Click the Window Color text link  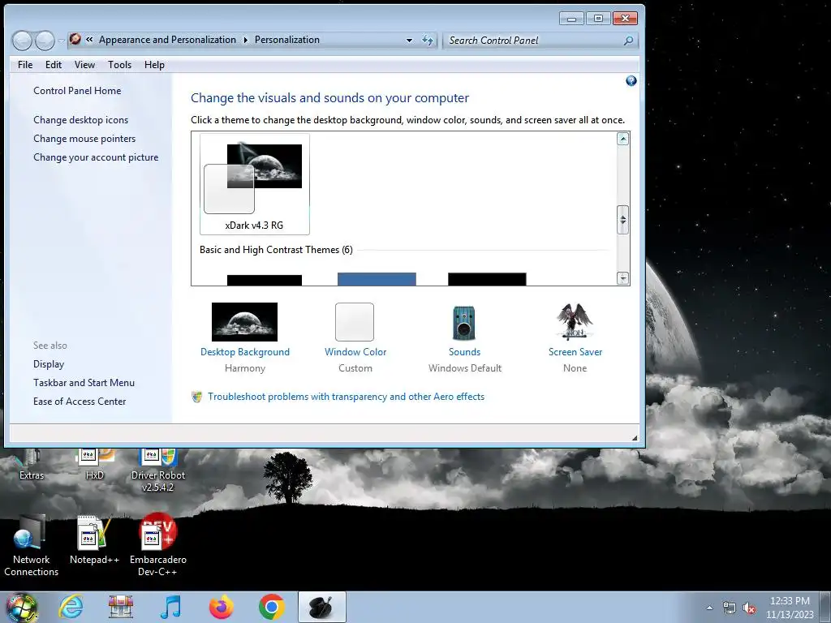coord(355,352)
